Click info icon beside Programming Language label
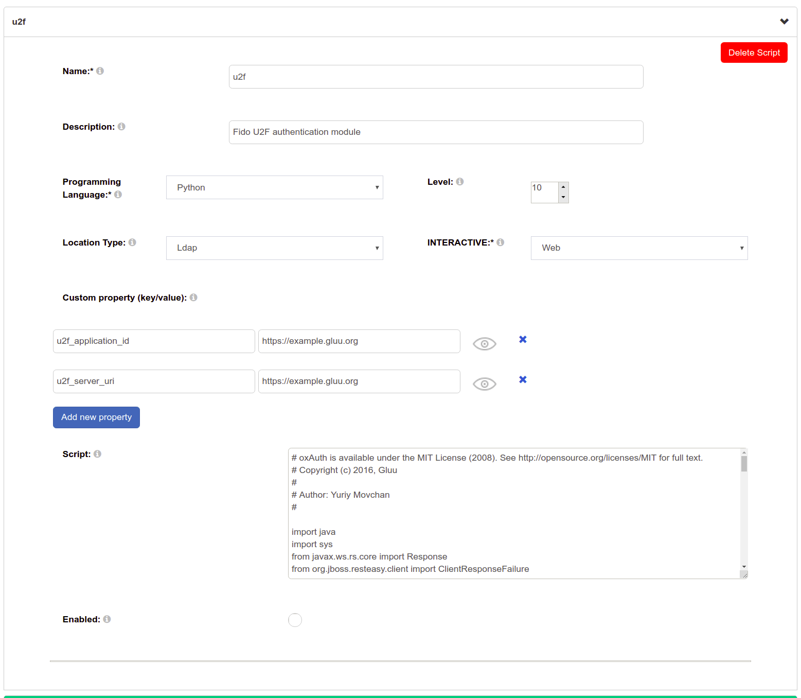 (x=118, y=195)
